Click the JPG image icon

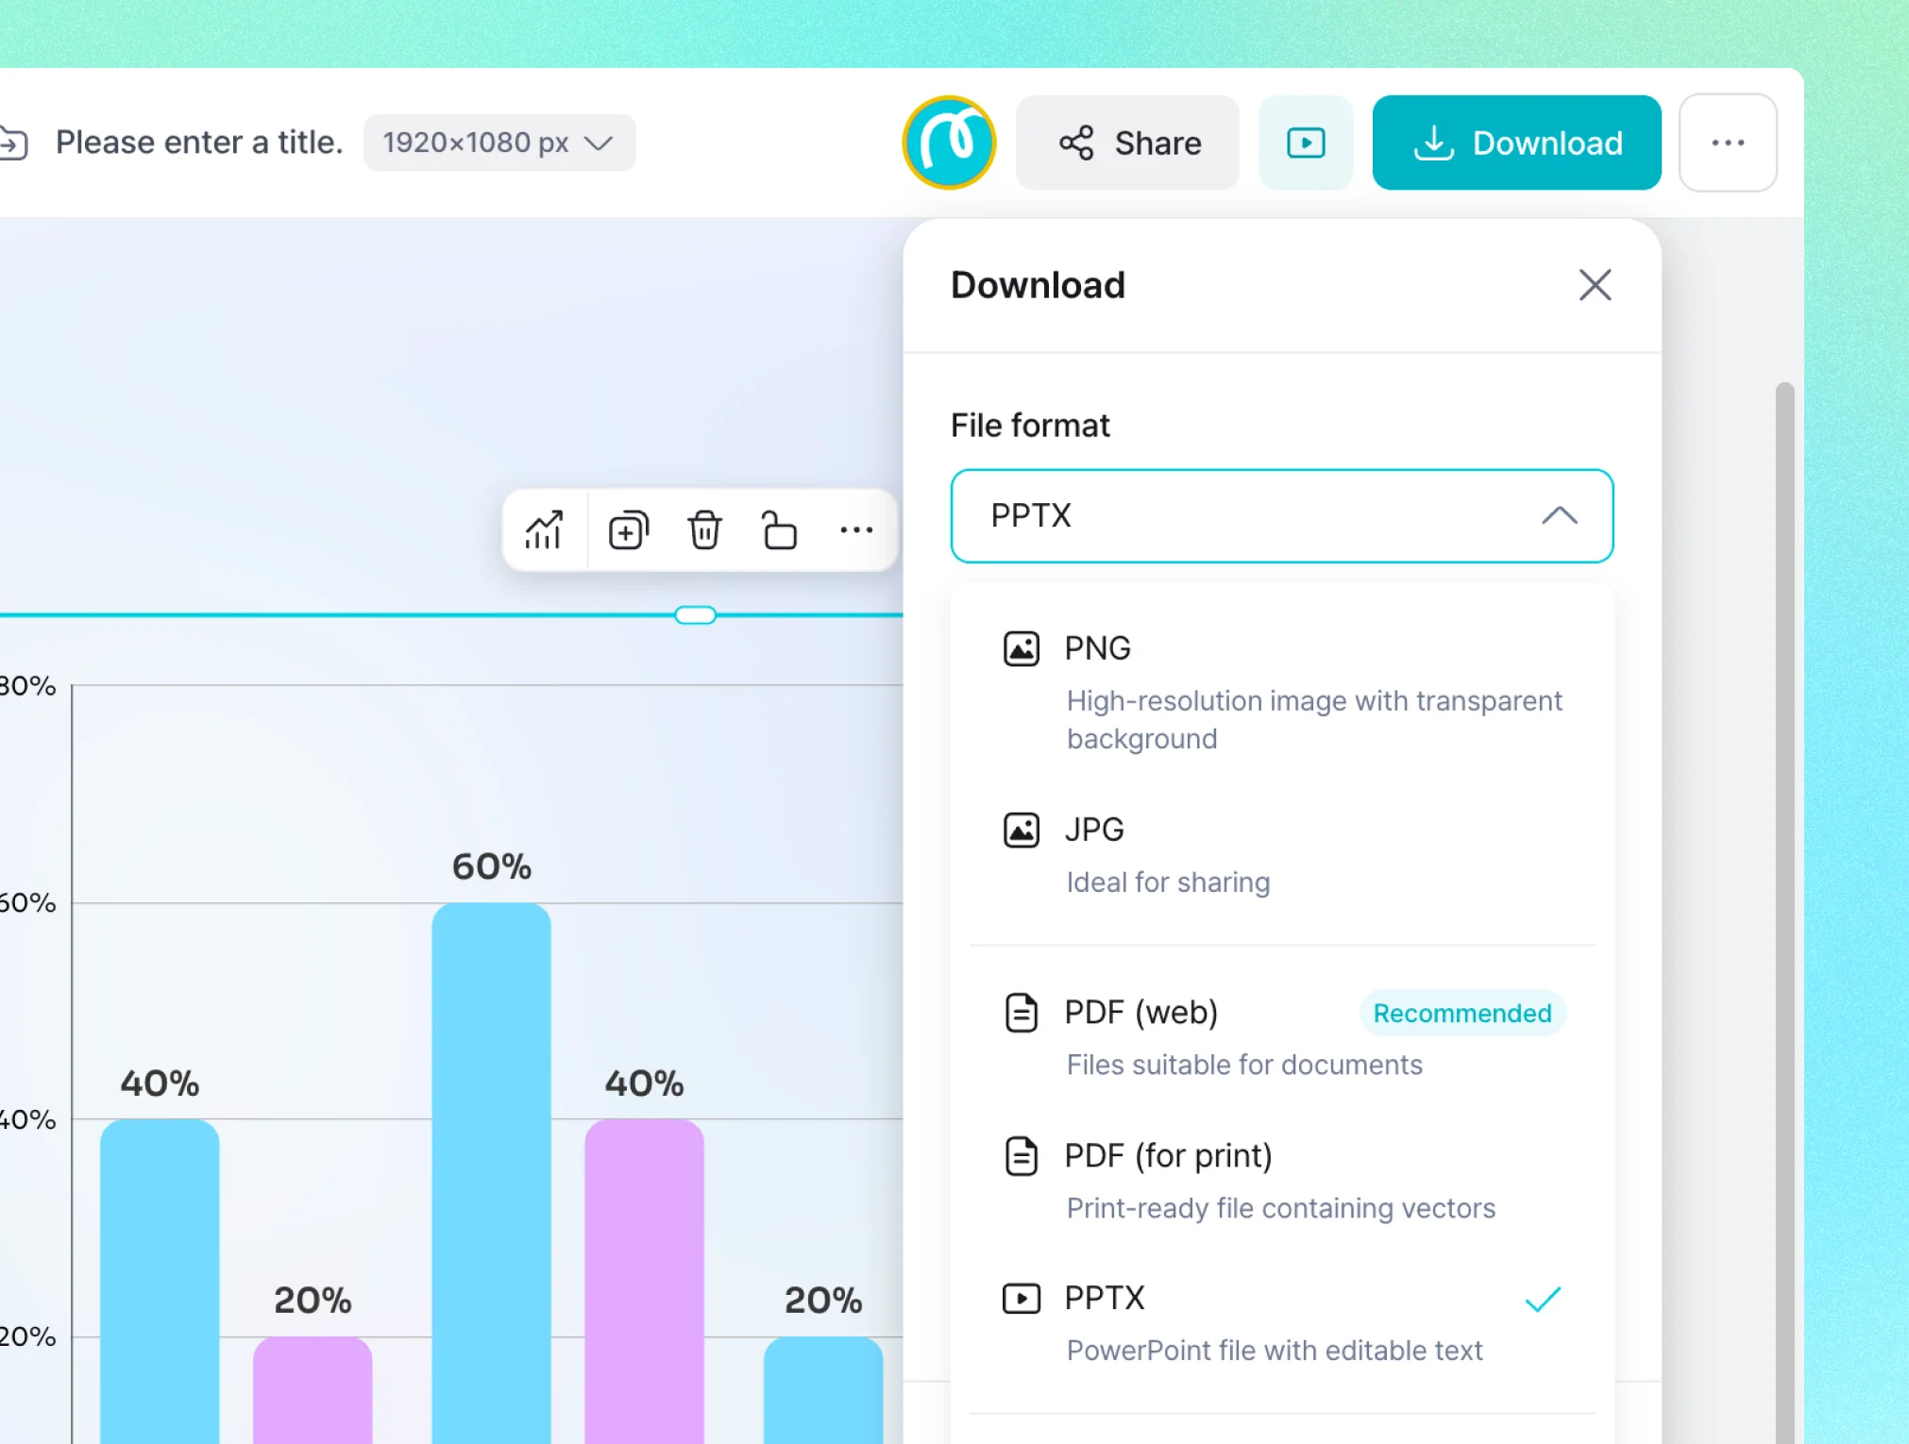pyautogui.click(x=1021, y=830)
